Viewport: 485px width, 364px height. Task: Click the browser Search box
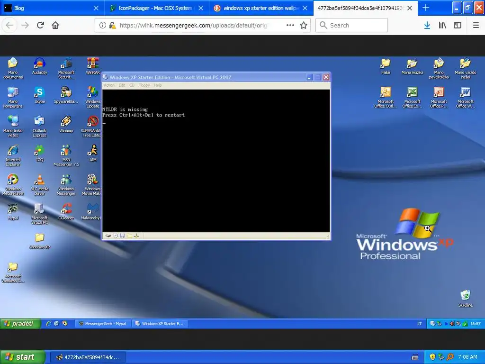(x=351, y=26)
